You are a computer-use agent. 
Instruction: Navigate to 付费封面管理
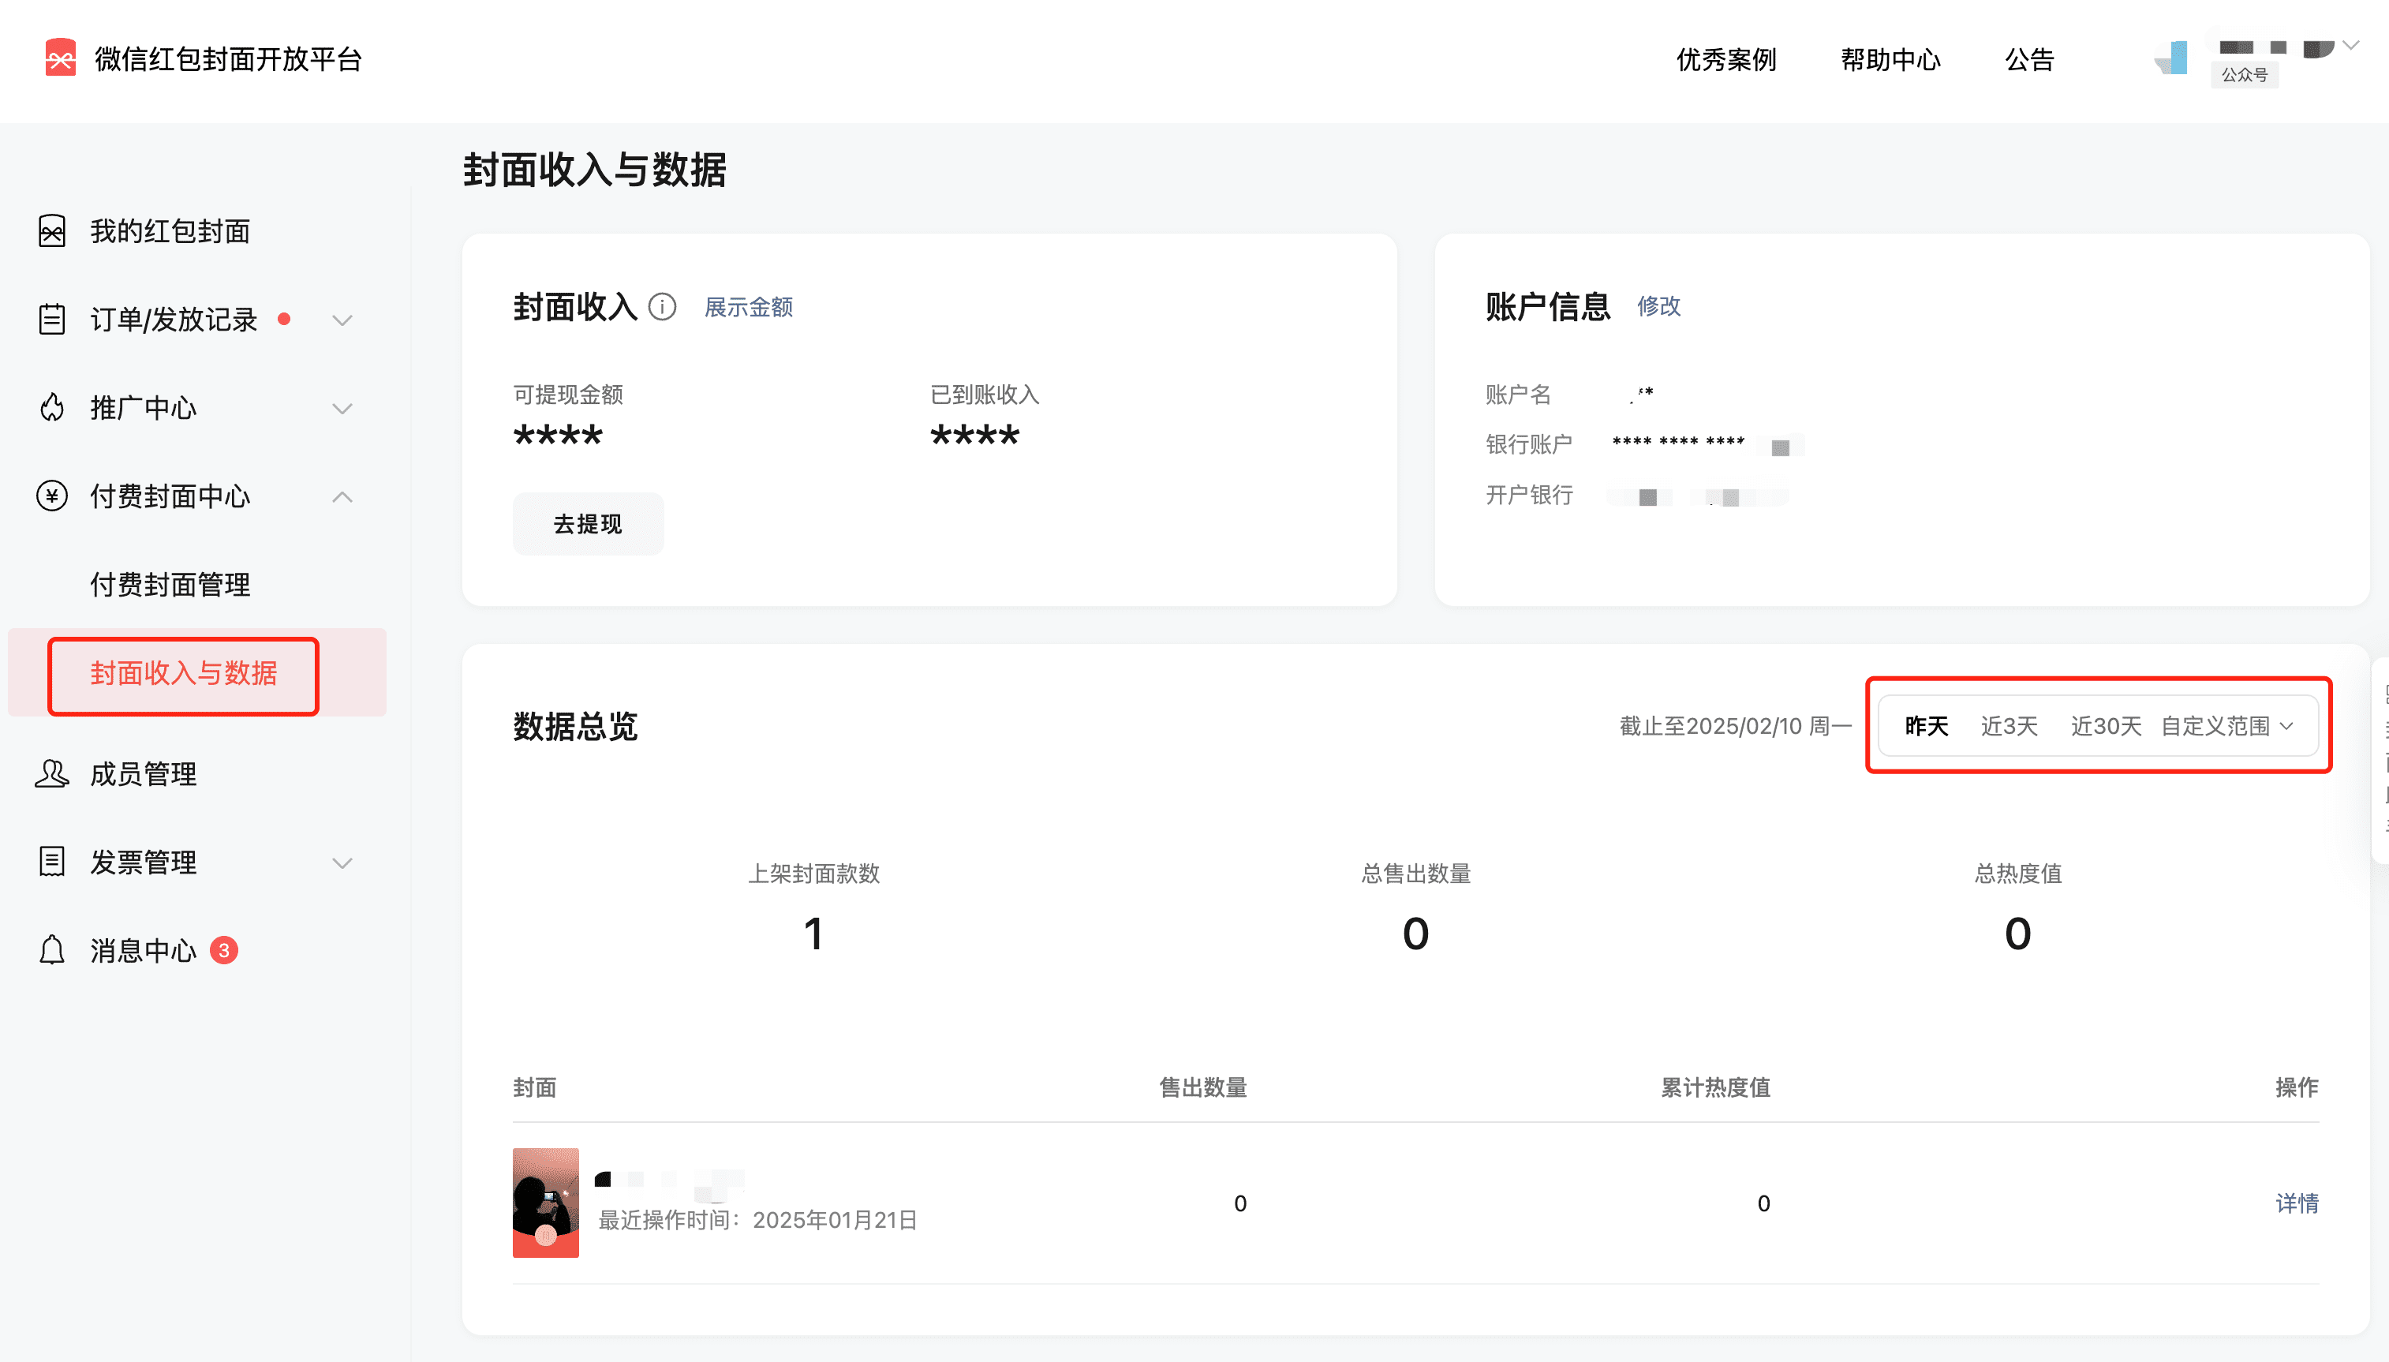pyautogui.click(x=170, y=584)
